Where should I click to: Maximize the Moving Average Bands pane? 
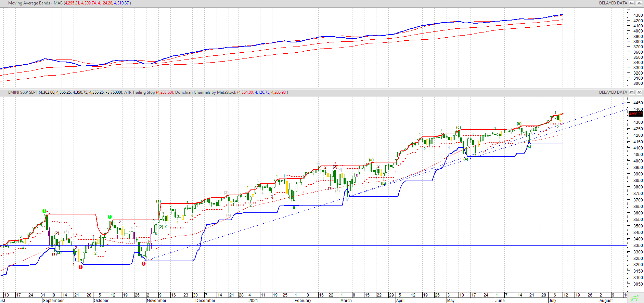(632, 3)
